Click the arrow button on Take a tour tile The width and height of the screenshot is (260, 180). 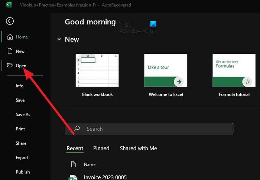[179, 81]
